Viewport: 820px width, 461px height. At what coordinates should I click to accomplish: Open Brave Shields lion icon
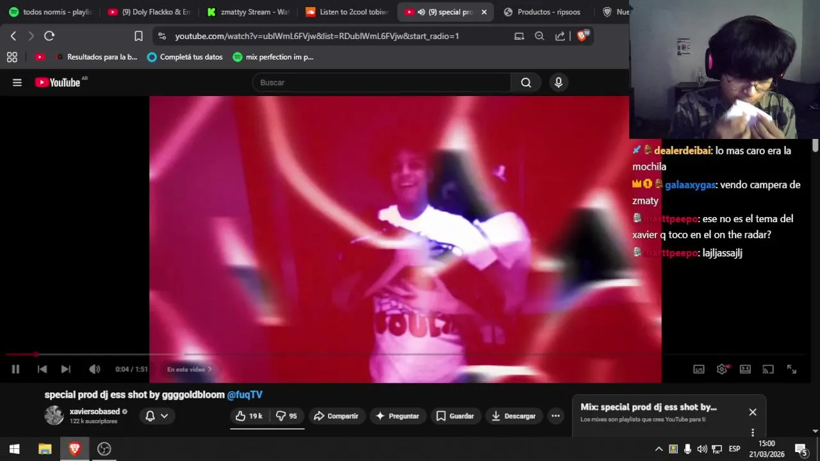click(582, 36)
